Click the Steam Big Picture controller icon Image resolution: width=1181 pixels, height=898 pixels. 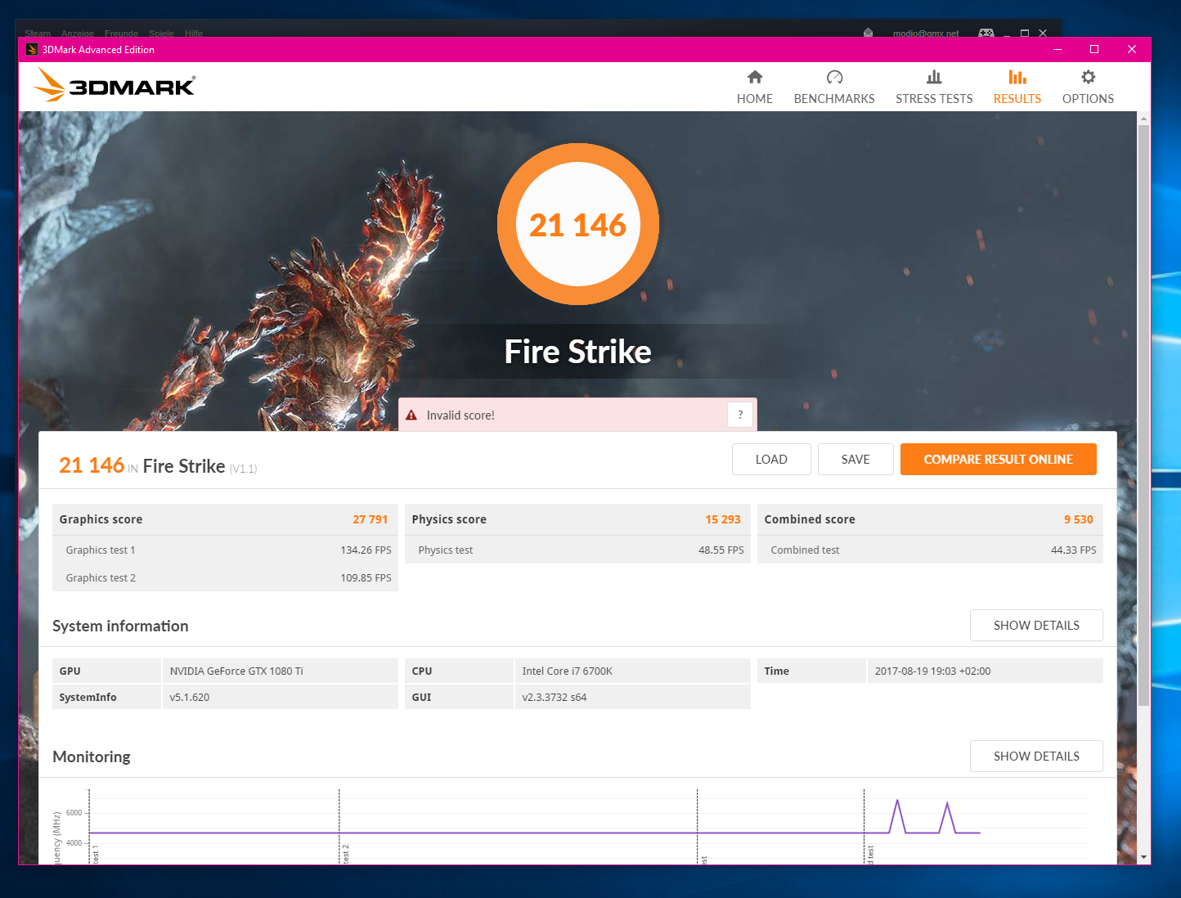click(x=986, y=33)
